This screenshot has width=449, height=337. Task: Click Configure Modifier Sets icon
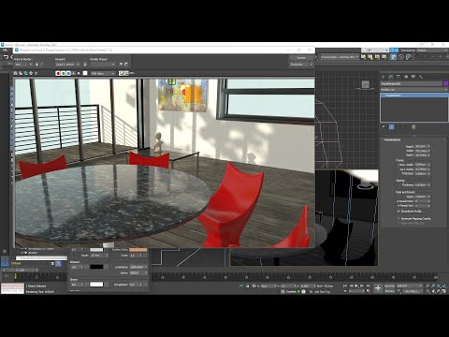[x=413, y=127]
